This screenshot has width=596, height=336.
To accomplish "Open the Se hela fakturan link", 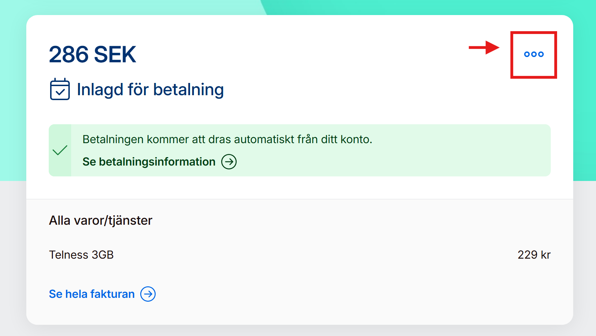I will point(92,294).
